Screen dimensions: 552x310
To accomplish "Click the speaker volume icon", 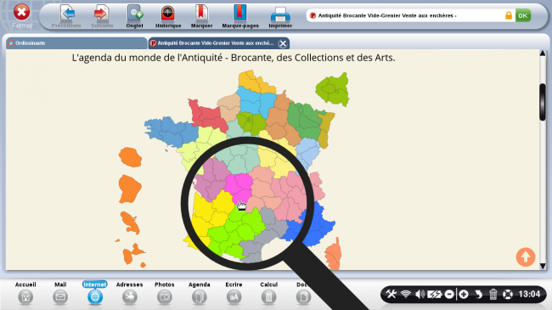I will 420,294.
